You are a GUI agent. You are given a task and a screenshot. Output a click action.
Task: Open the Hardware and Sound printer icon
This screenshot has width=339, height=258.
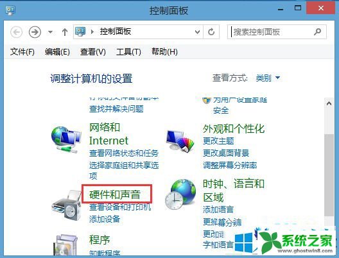tap(66, 205)
